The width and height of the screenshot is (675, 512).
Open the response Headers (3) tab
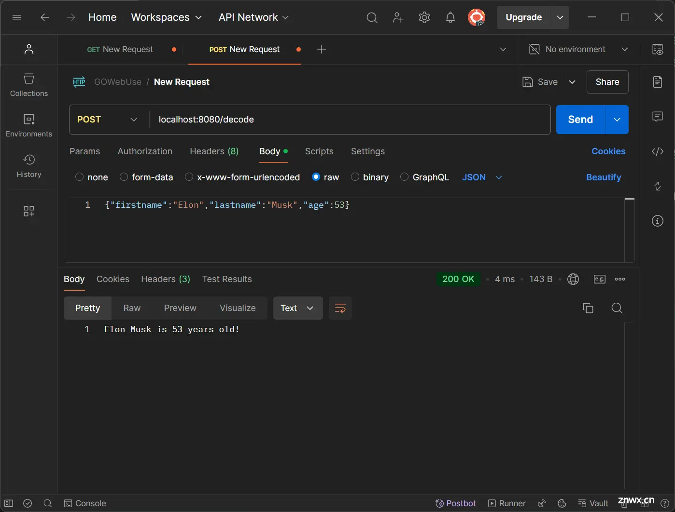pyautogui.click(x=166, y=279)
